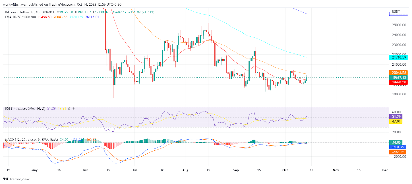
Task: Click the 23000.00 price axis label
Action: (399, 45)
